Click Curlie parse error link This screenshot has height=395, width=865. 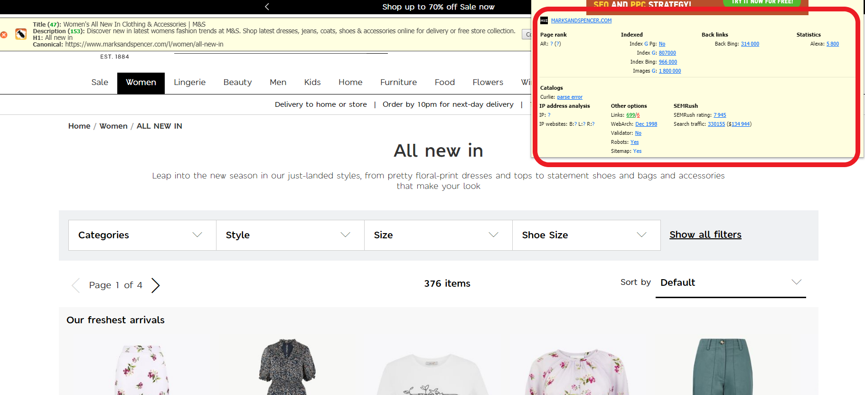[569, 97]
